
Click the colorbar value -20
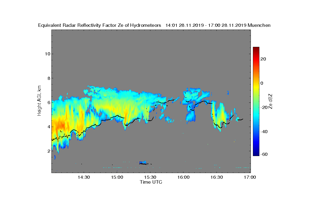tap(263, 107)
